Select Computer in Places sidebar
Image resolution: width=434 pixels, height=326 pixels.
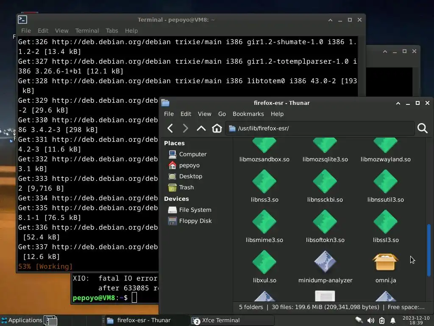click(x=187, y=154)
